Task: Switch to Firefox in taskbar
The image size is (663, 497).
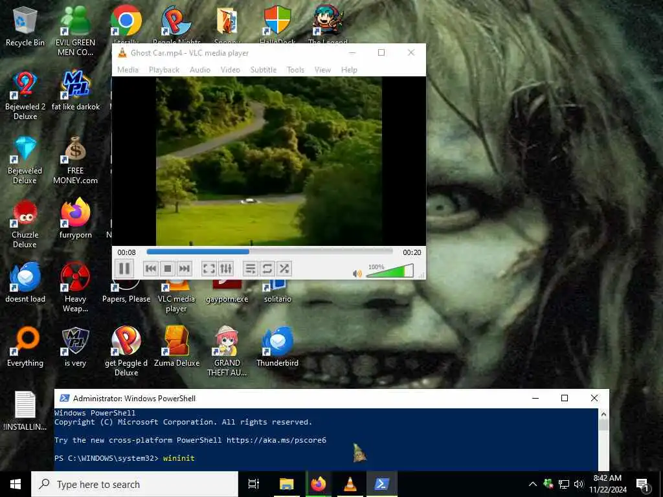Action: [319, 484]
